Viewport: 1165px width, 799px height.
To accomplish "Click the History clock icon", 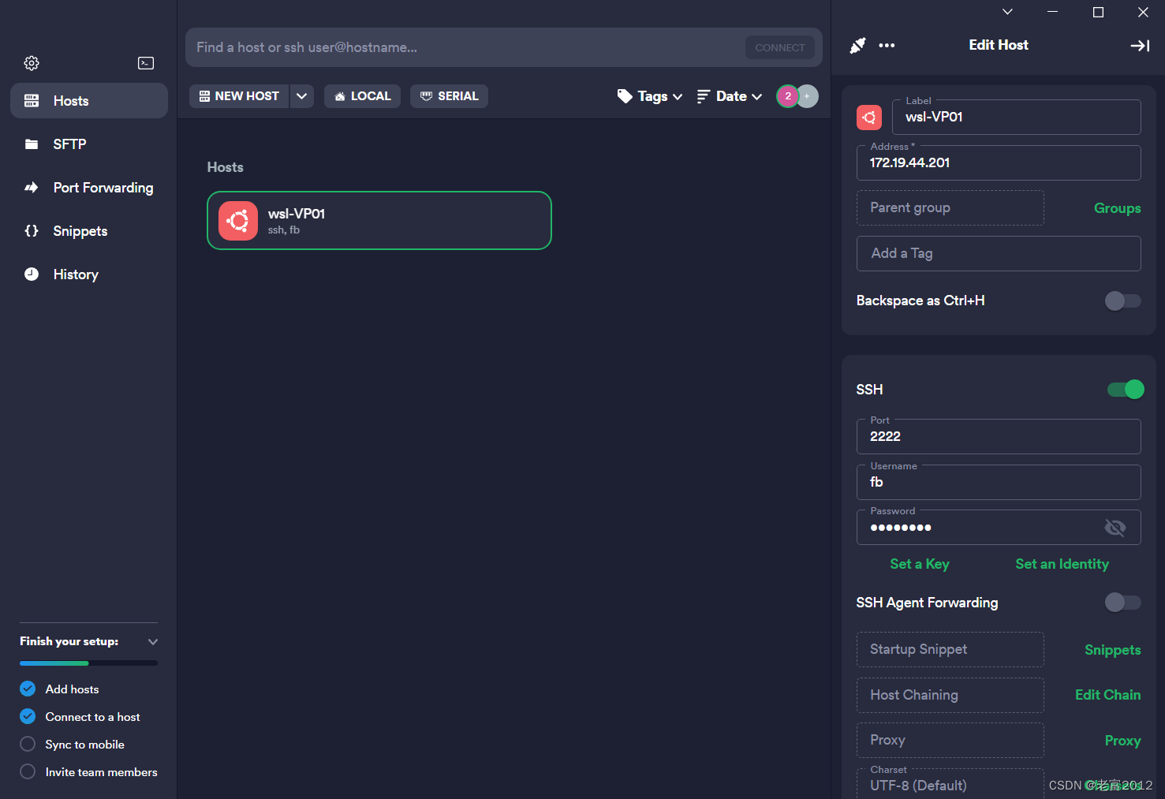I will [32, 274].
